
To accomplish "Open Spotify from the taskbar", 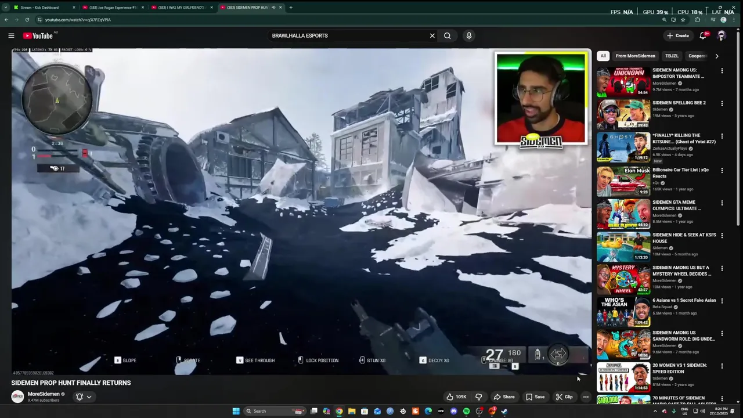I will tap(466, 411).
